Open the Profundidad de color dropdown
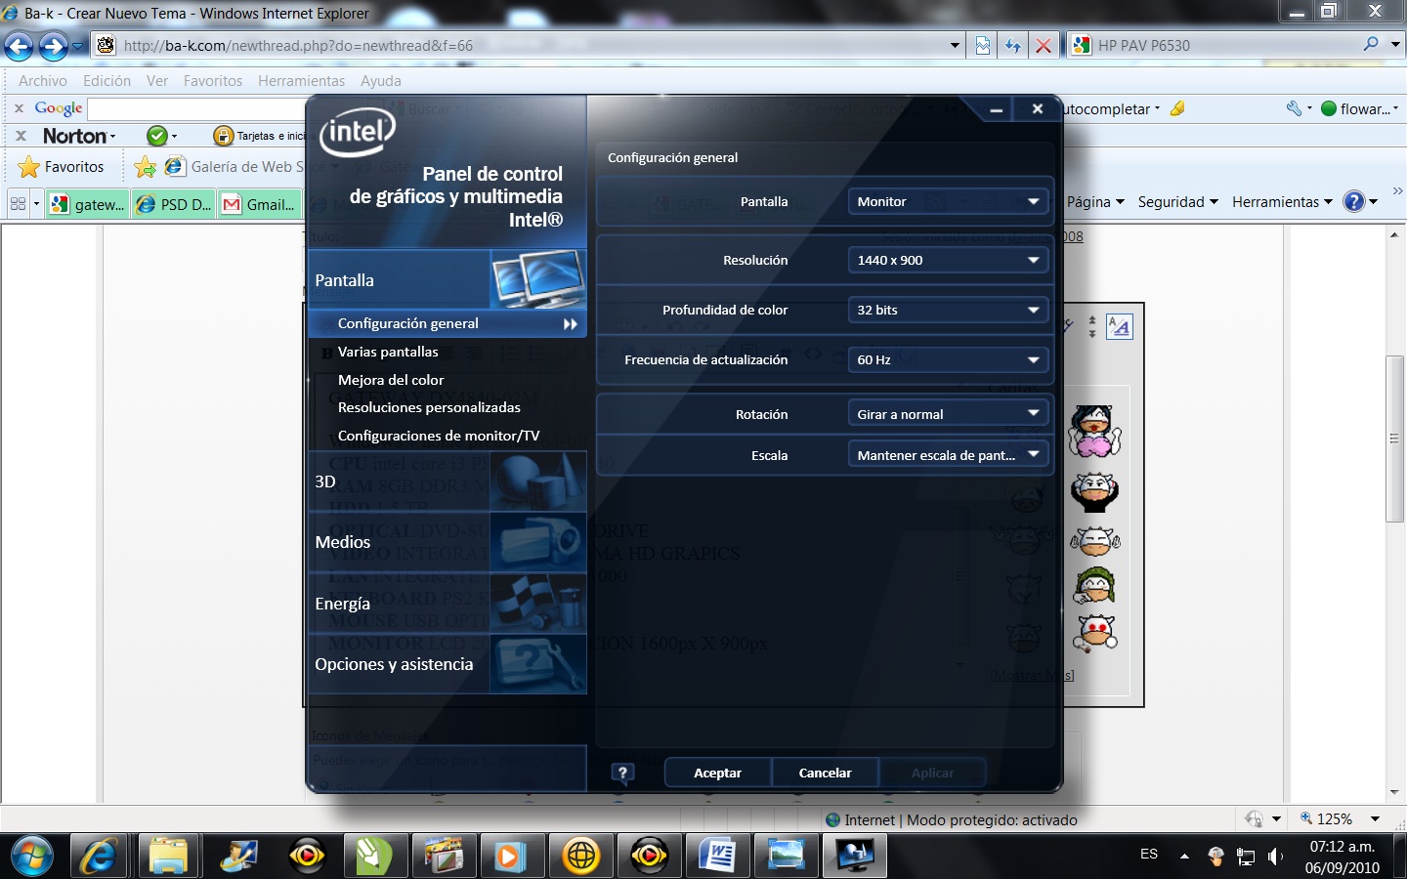 tap(948, 310)
